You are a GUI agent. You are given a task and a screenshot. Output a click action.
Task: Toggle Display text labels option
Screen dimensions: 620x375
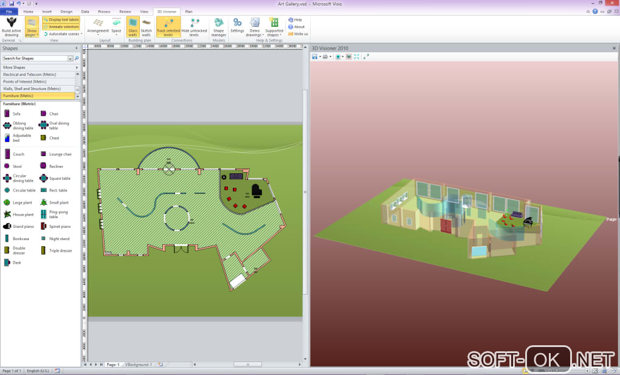point(61,19)
